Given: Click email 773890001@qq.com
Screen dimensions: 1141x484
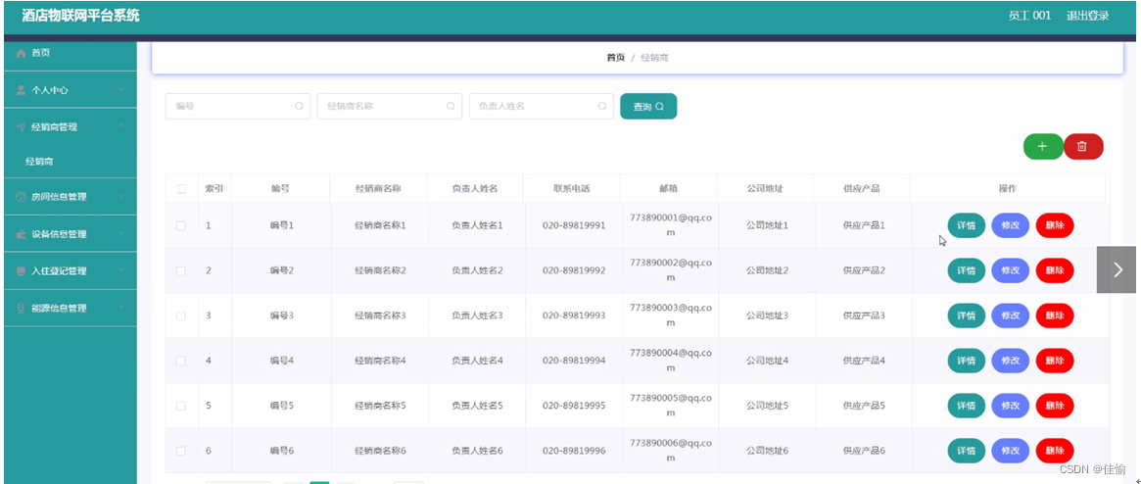Looking at the screenshot, I should pos(671,225).
